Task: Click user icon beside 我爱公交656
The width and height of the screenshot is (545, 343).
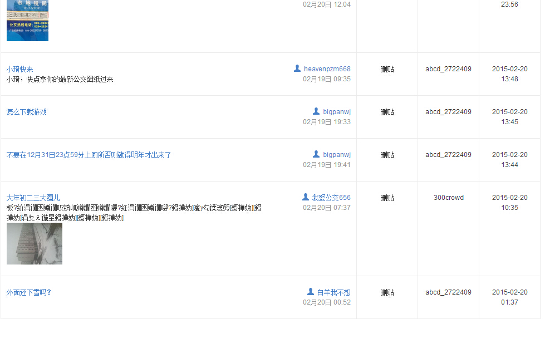Action: pos(306,197)
